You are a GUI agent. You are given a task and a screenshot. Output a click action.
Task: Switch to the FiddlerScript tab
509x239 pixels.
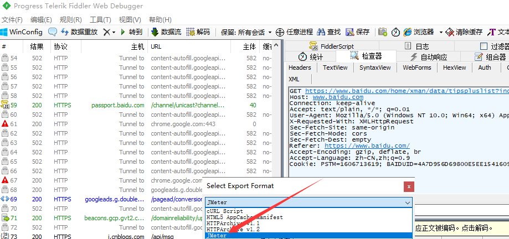pyautogui.click(x=331, y=46)
